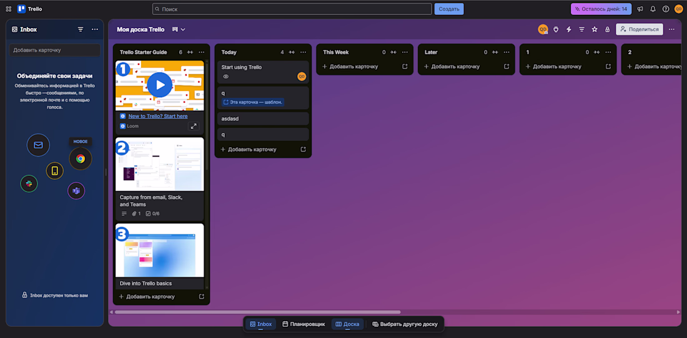The width and height of the screenshot is (687, 338).
Task: Expand the Loom video preview icon
Action: (x=193, y=127)
